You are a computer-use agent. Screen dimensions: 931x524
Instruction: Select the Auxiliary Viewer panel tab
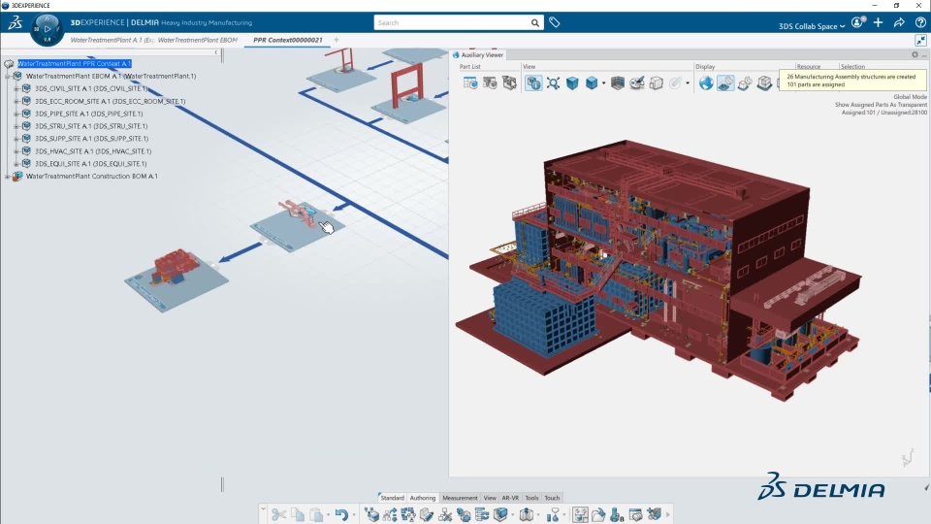tap(478, 54)
